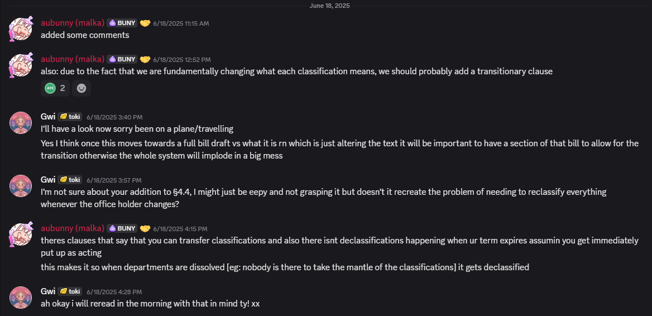Open aubunny (malka) username on the 4:15 PM message
Screen dimensions: 652x316
[73, 228]
